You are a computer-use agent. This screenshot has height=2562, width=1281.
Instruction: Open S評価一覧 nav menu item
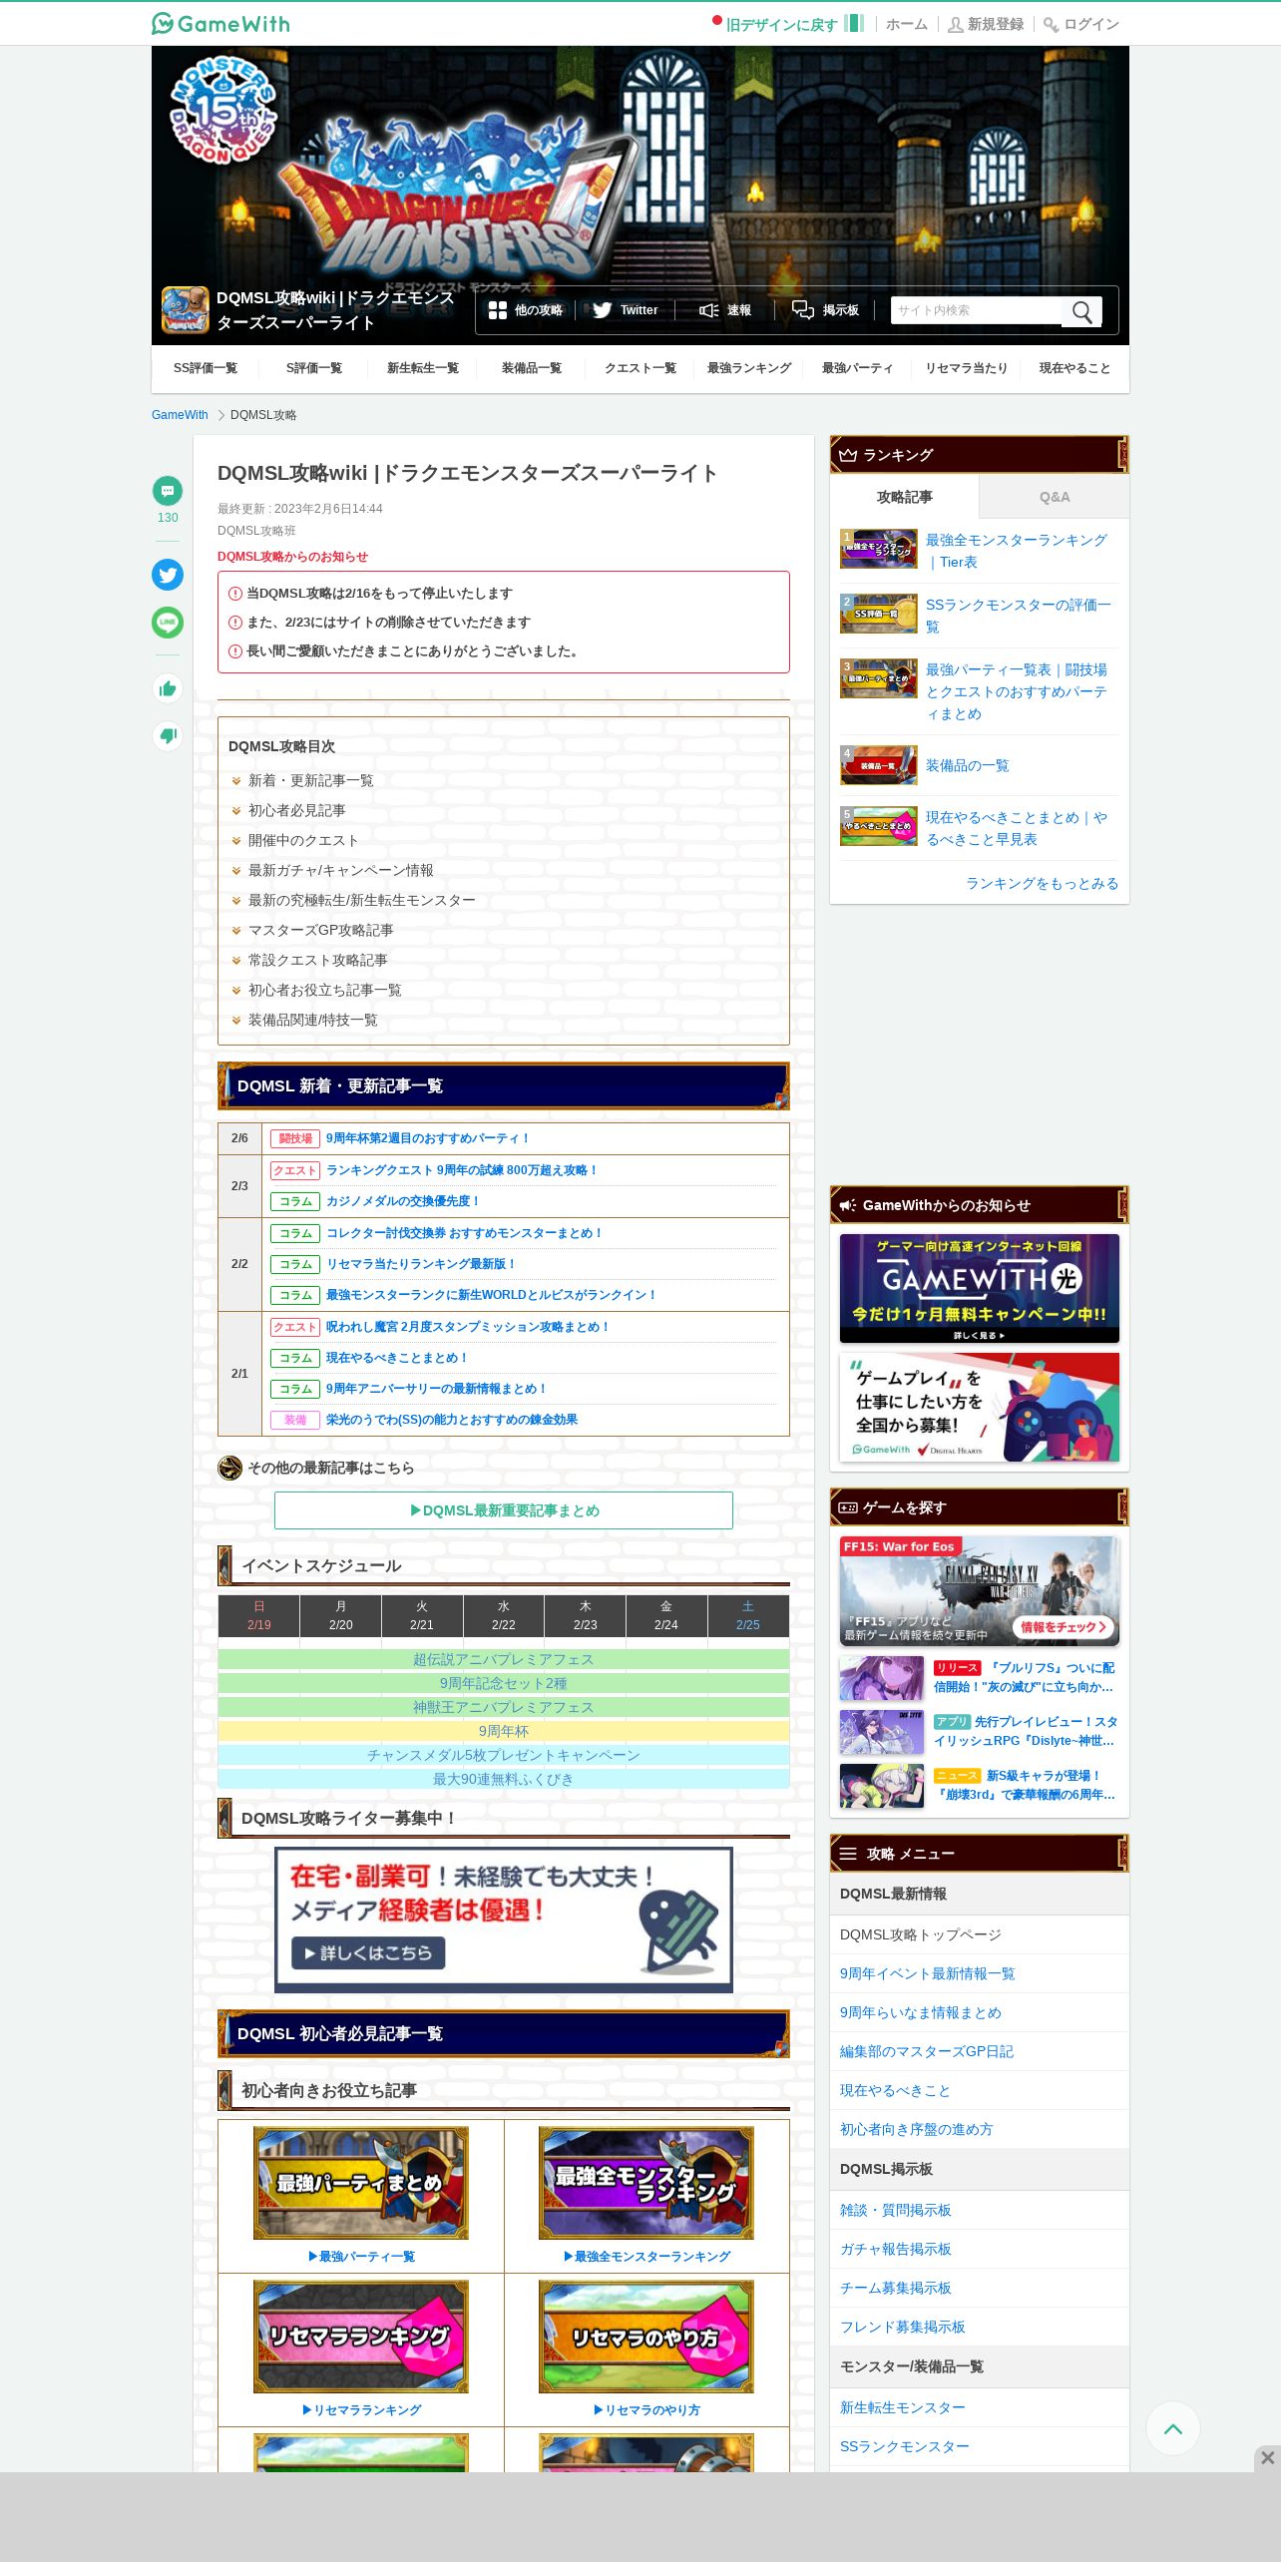pyautogui.click(x=314, y=368)
